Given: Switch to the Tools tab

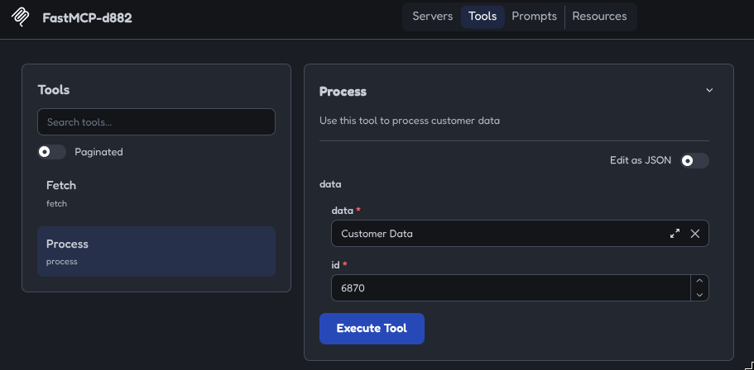Looking at the screenshot, I should click(483, 17).
